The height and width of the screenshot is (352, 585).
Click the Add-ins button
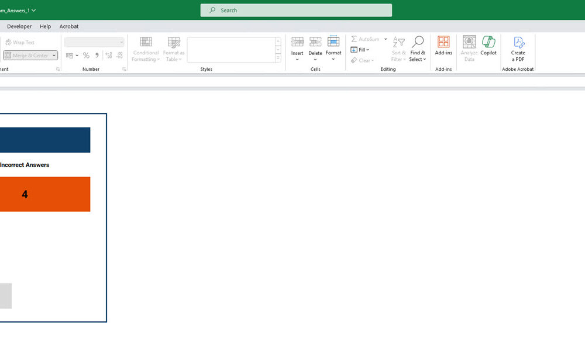(443, 46)
